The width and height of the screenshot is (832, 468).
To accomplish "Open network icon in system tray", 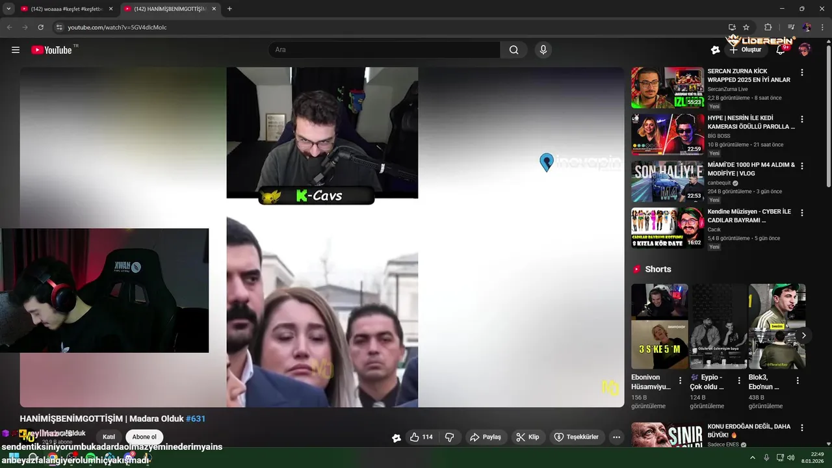I will click(780, 458).
